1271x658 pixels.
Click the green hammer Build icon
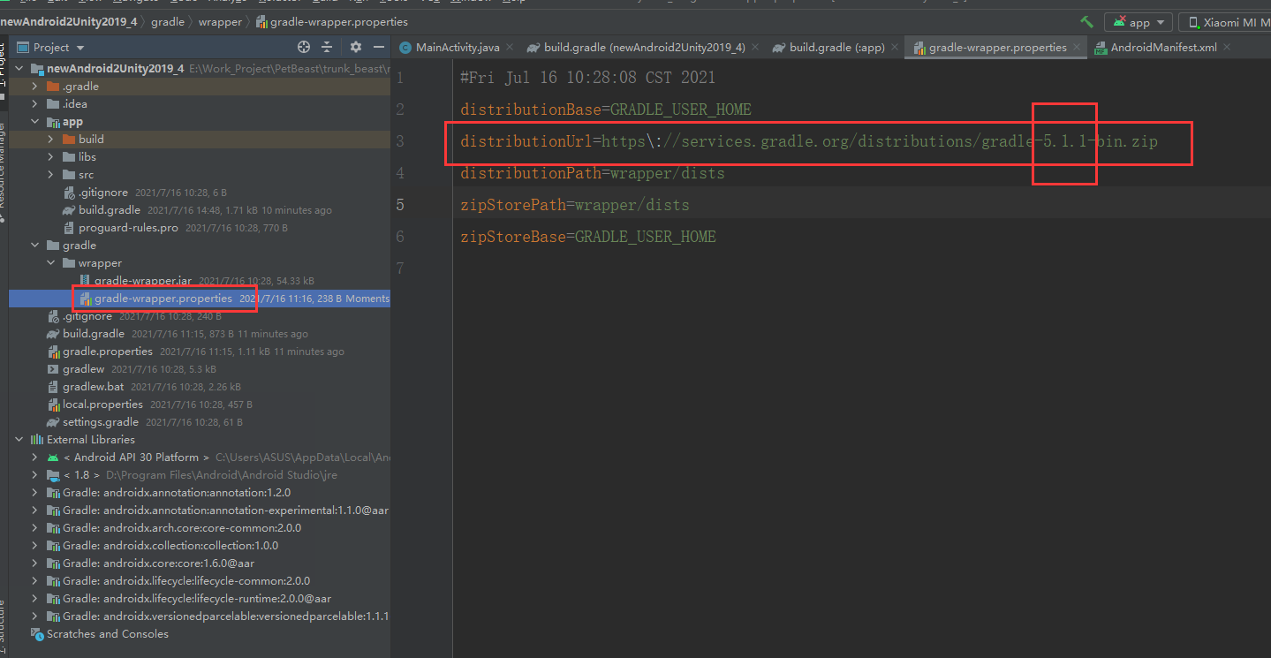(x=1086, y=20)
